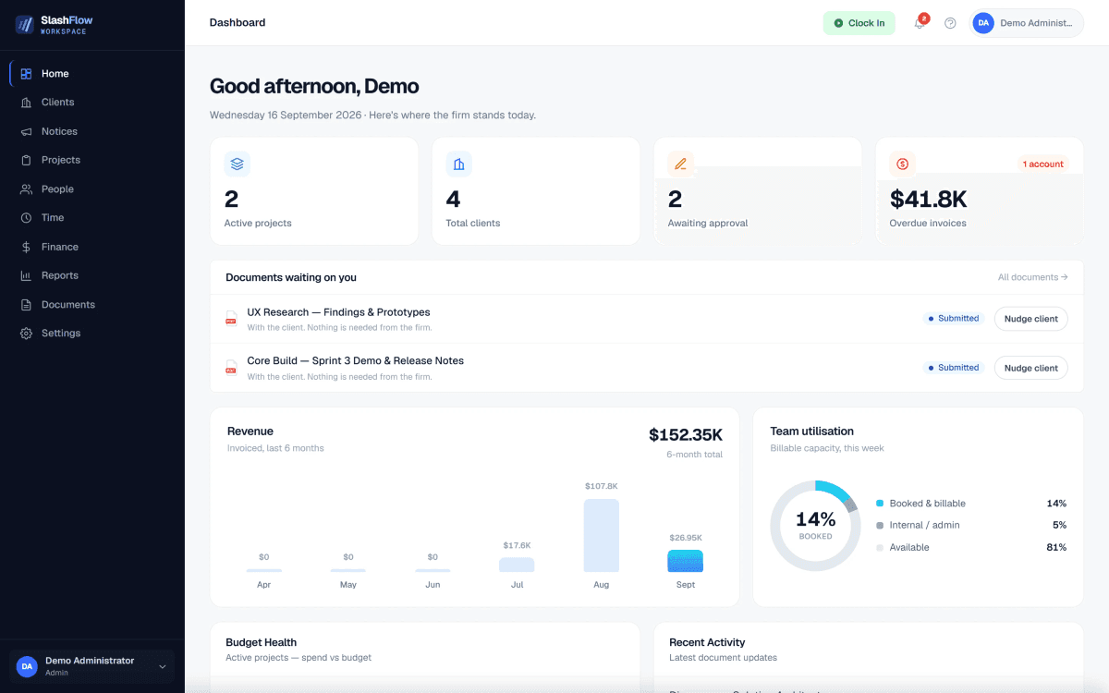The image size is (1109, 693).
Task: Go to Settings in the sidebar
Action: [92, 334]
